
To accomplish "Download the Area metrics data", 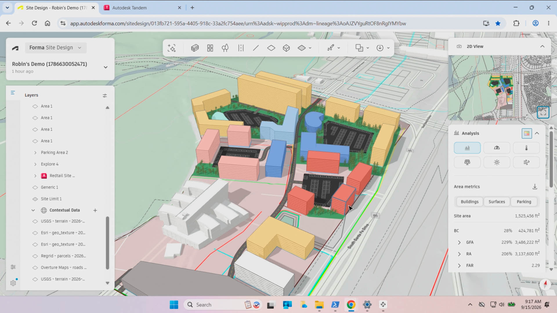I will pos(535,187).
